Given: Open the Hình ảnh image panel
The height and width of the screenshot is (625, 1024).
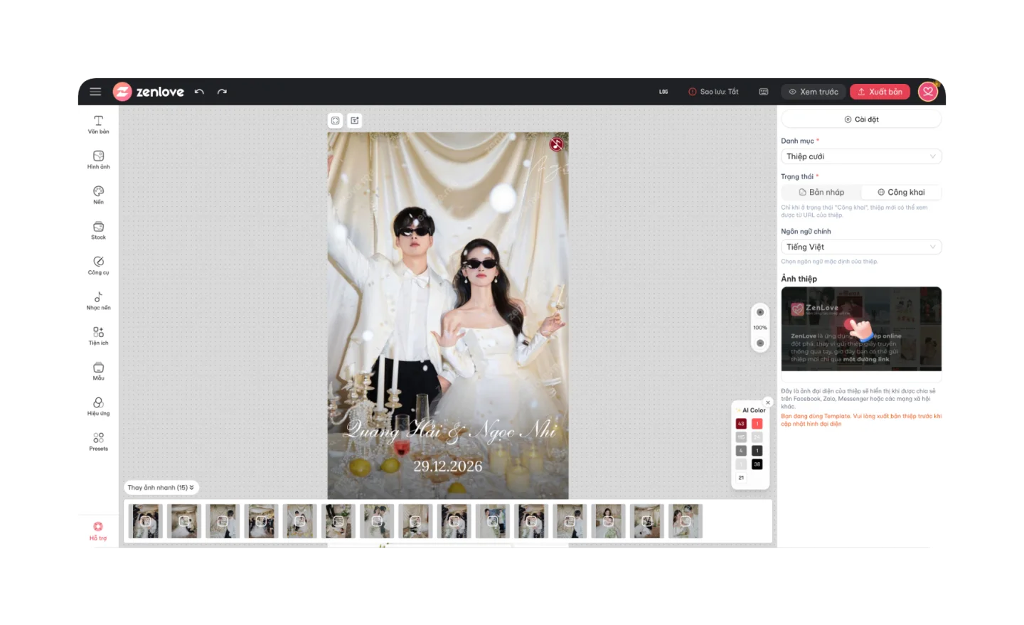Looking at the screenshot, I should tap(98, 160).
